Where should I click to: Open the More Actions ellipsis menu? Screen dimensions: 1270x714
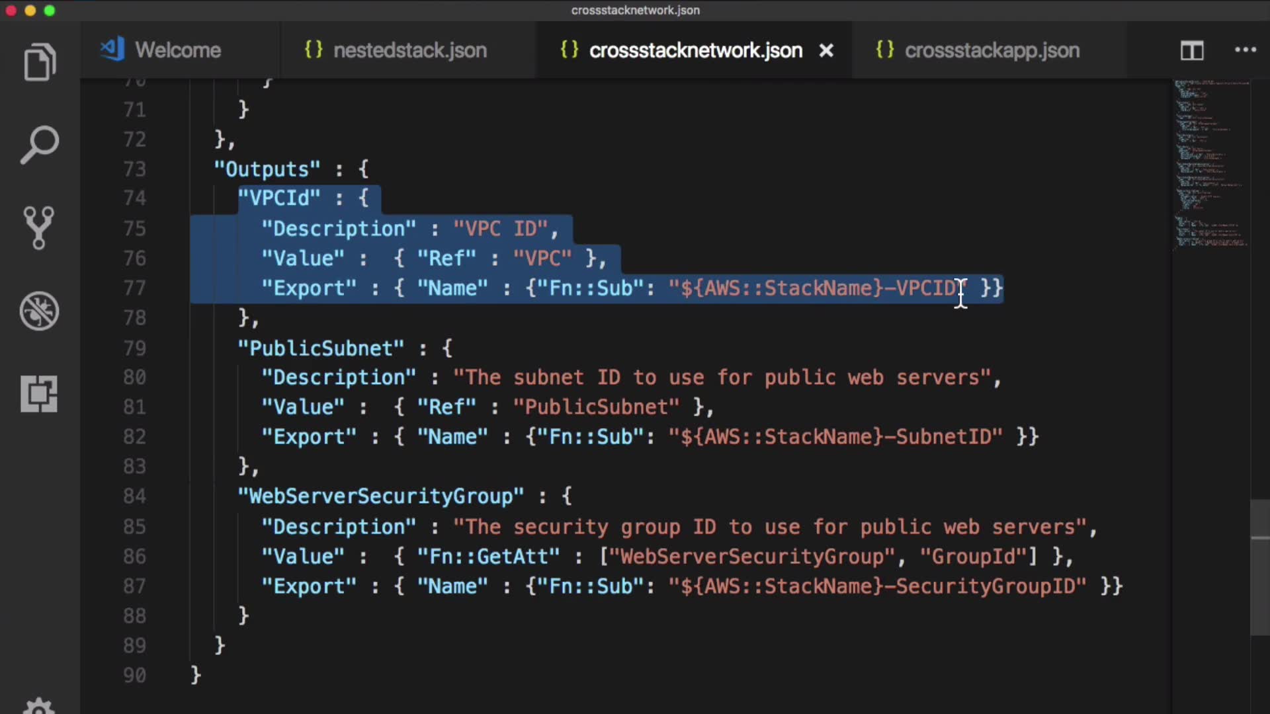[1246, 50]
